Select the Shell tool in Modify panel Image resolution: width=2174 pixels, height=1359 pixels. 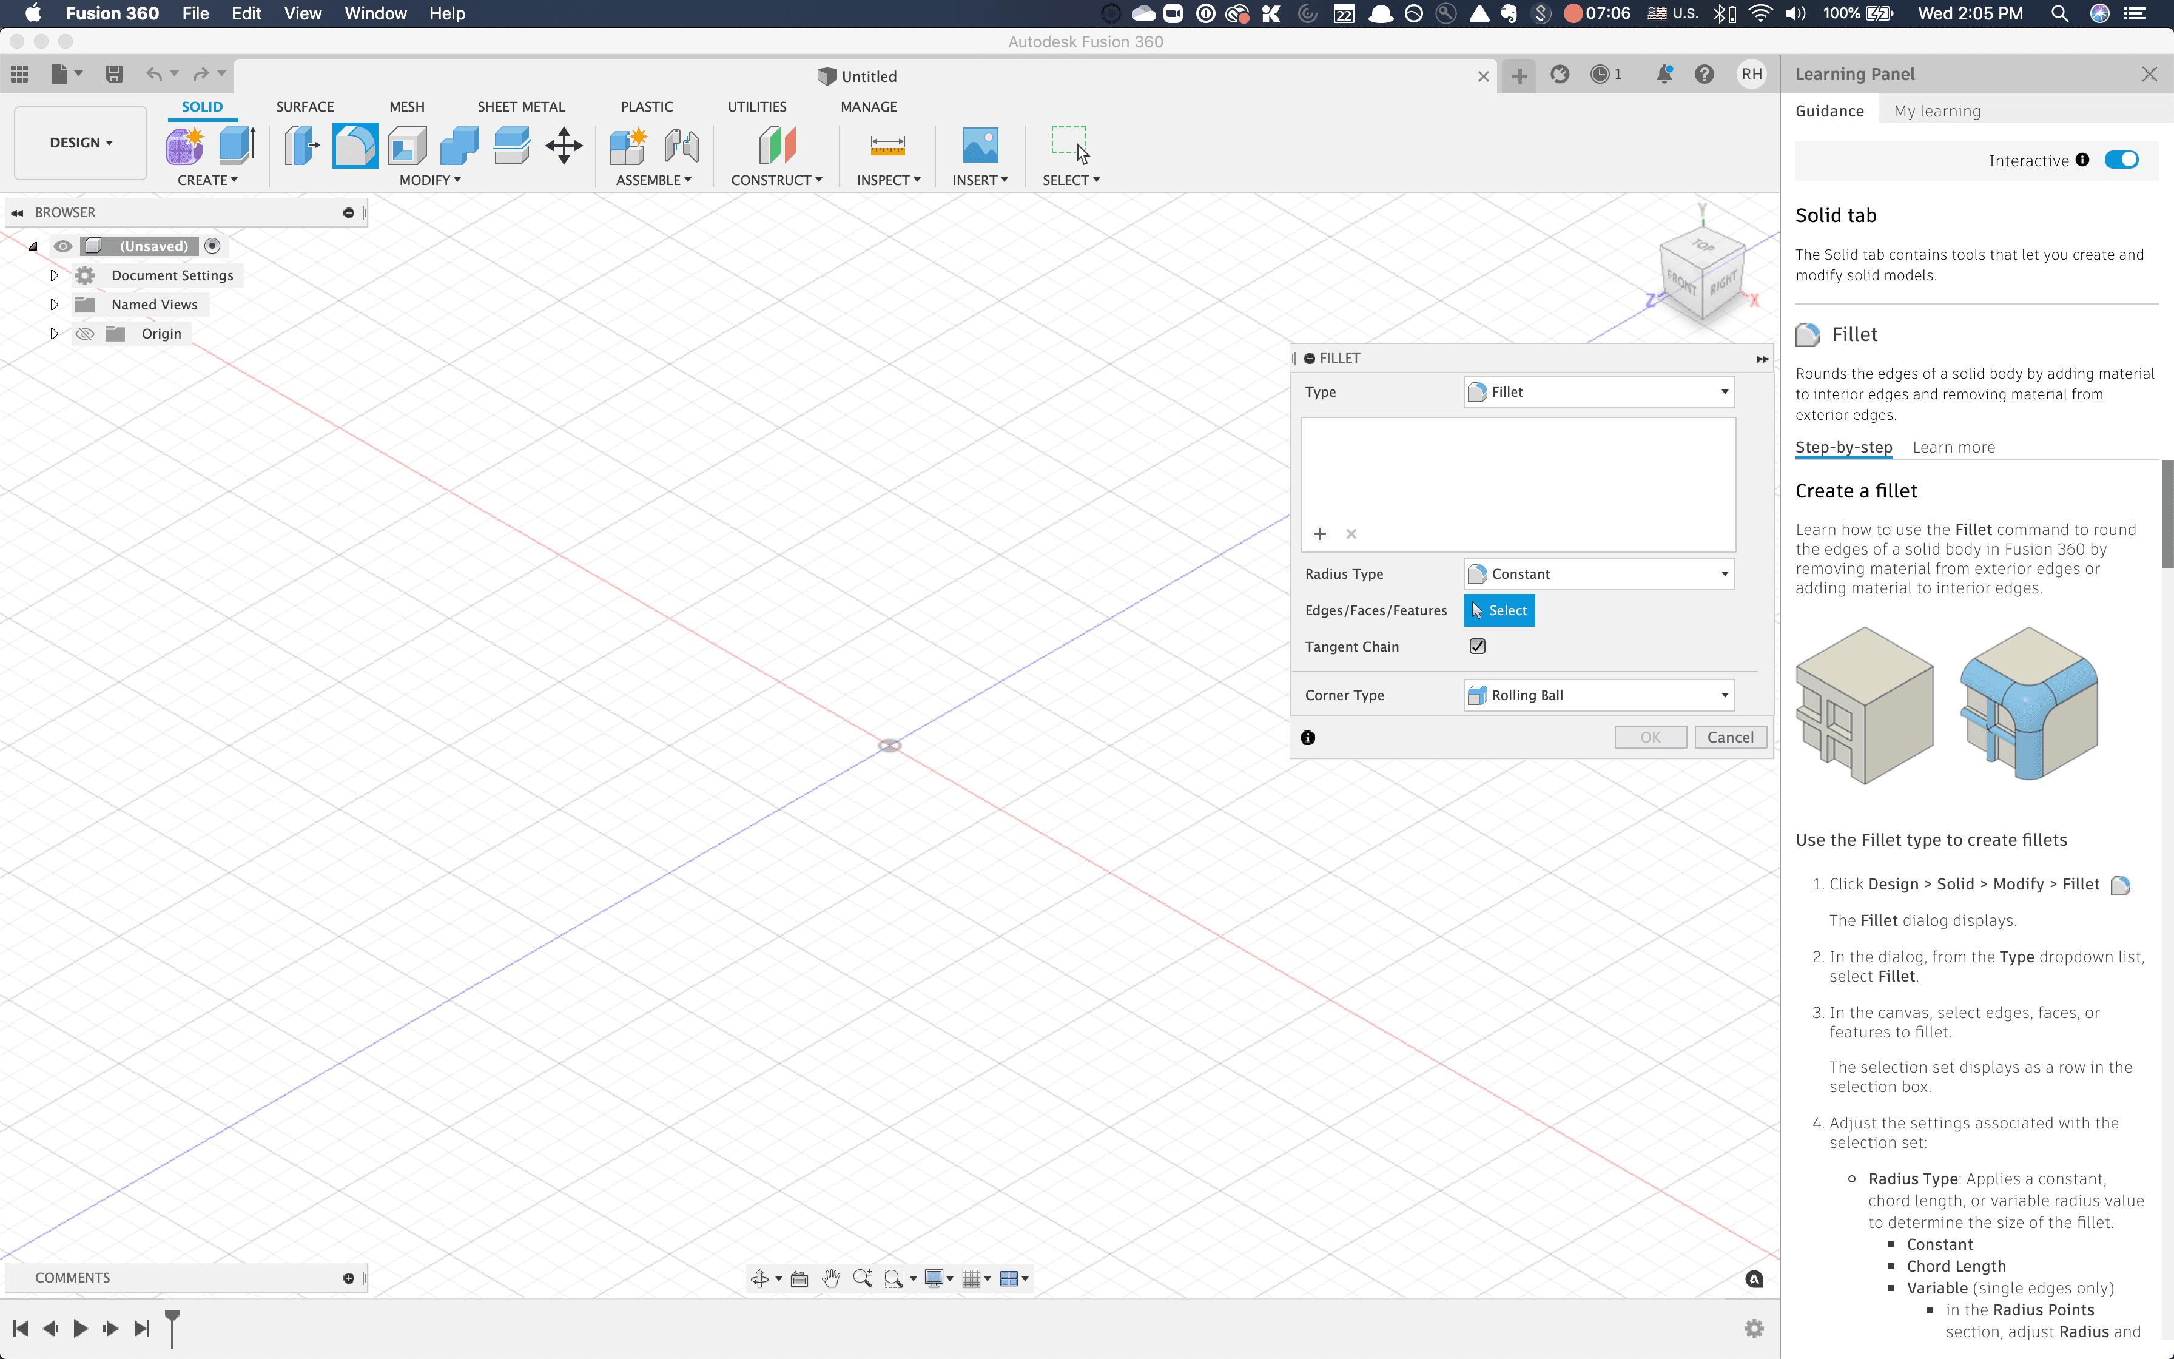click(x=407, y=145)
